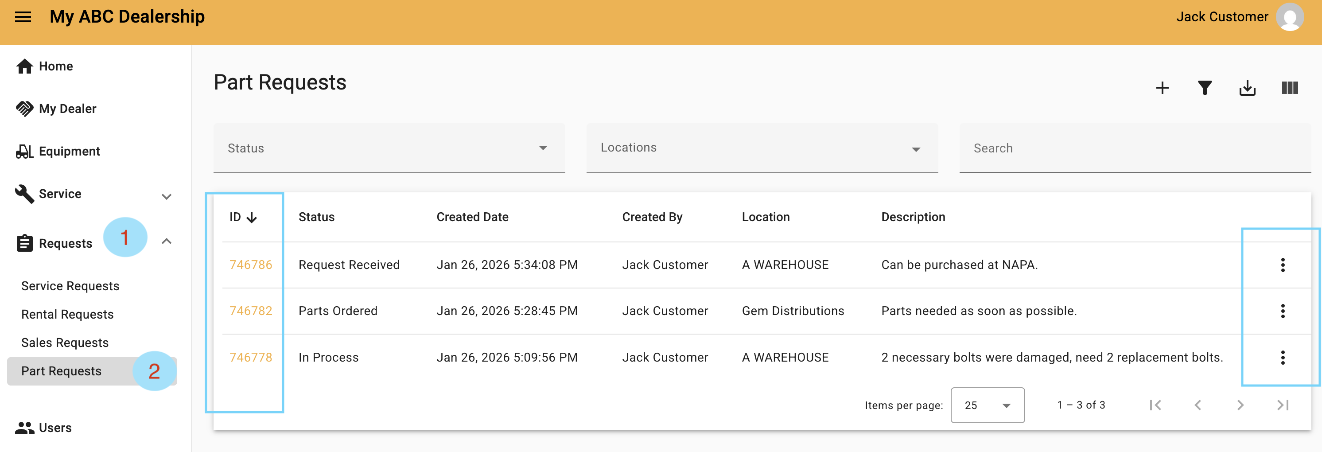Expand the Status filter dropdown
This screenshot has width=1322, height=452.
click(389, 148)
